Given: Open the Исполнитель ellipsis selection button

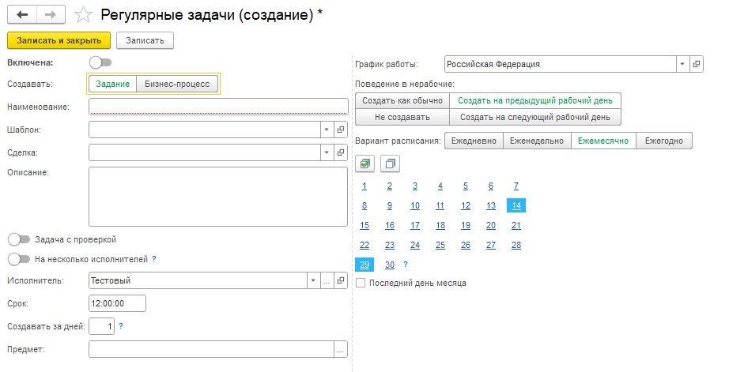Looking at the screenshot, I should pos(327,280).
